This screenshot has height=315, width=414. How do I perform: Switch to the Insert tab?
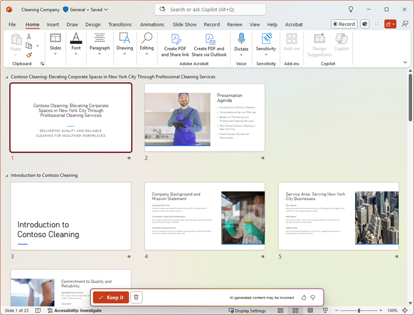[x=53, y=24]
